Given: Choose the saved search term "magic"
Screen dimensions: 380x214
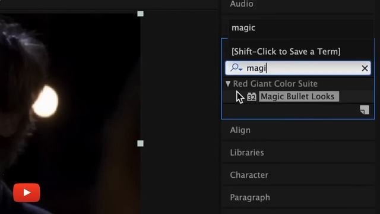Looking at the screenshot, I should [x=243, y=28].
